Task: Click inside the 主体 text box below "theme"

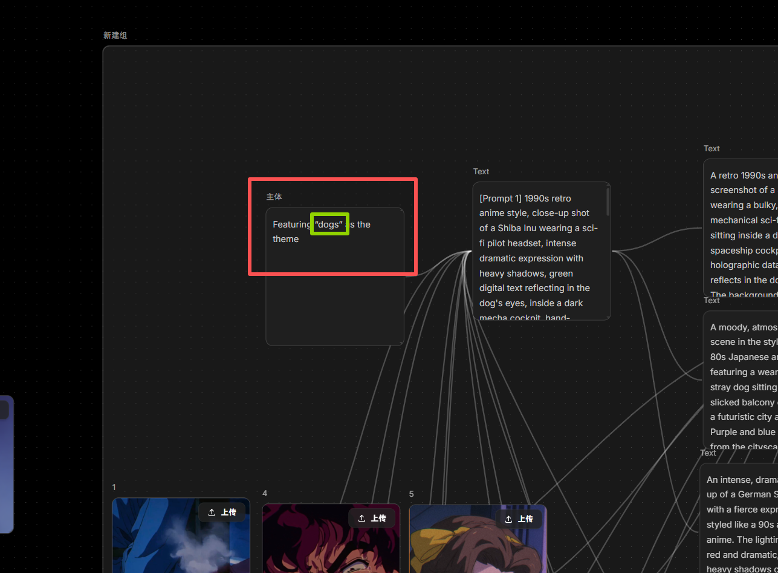Action: [x=334, y=290]
